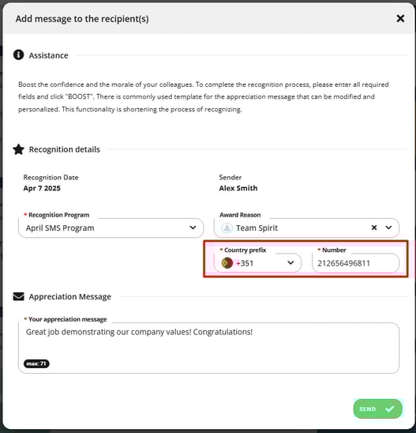
Task: Click the max: 71 character counter badge
Action: (x=36, y=363)
